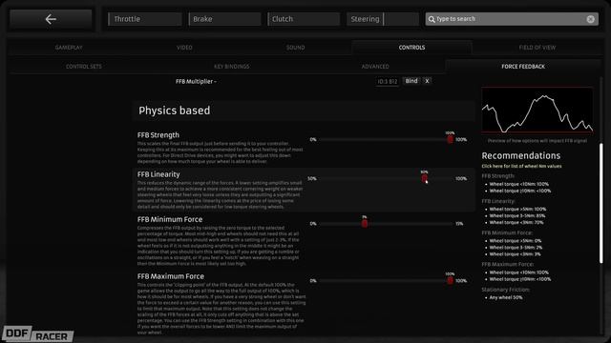Viewport: 611px width, 343px height.
Task: Click the Stationary Friction recommendation heading
Action: point(505,290)
